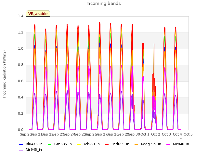The width and height of the screenshot is (208, 156).
Task: Click the 1.2 y-axis tick label
Action: click(x=20, y=32)
